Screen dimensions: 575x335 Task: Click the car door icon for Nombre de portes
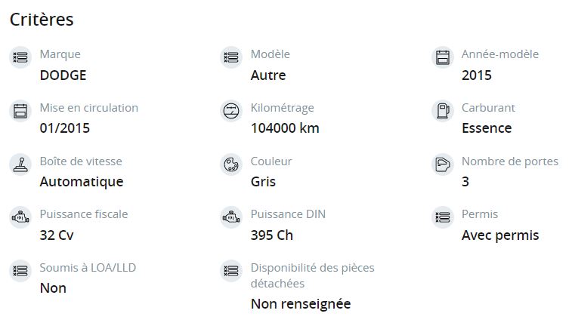pos(442,164)
